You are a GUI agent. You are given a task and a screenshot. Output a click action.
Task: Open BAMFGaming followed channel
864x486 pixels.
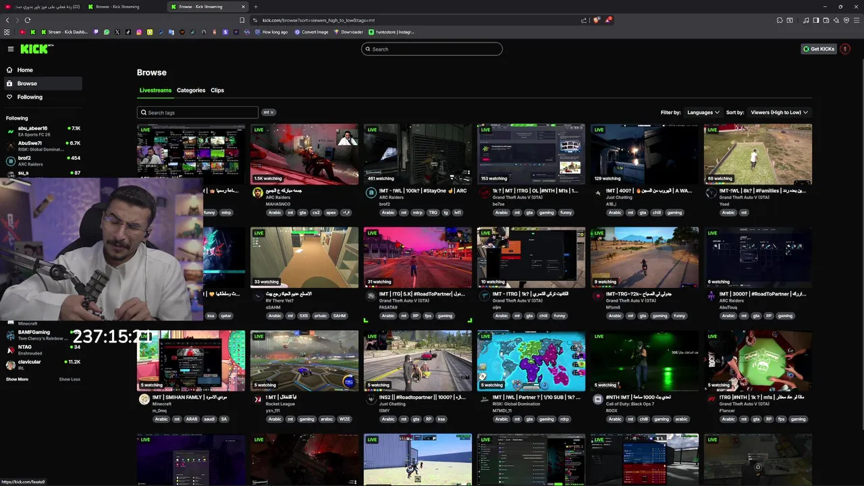tap(43, 335)
